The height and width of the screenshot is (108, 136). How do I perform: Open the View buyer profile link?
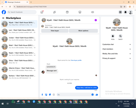pos(76,60)
